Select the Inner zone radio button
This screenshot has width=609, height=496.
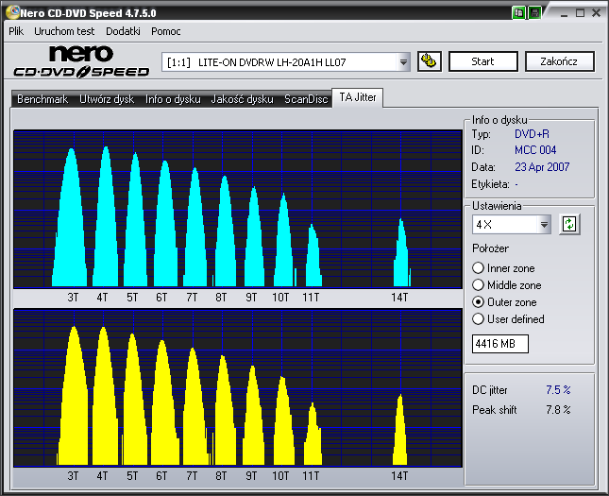point(478,267)
